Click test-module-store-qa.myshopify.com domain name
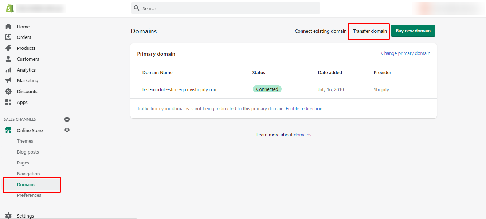 pos(180,89)
